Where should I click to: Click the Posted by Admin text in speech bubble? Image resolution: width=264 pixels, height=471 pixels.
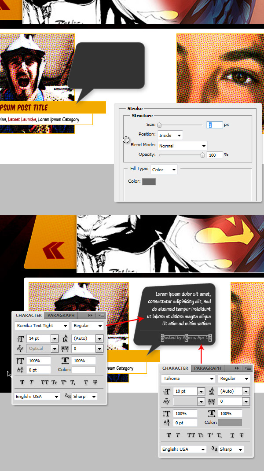pyautogui.click(x=187, y=338)
